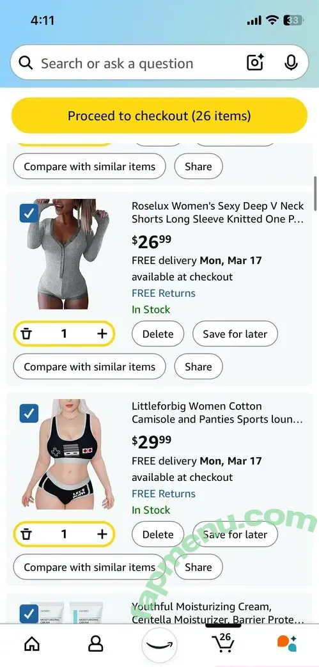The height and width of the screenshot is (667, 319).
Task: Increase Roselux quantity with plus icon
Action: click(102, 334)
